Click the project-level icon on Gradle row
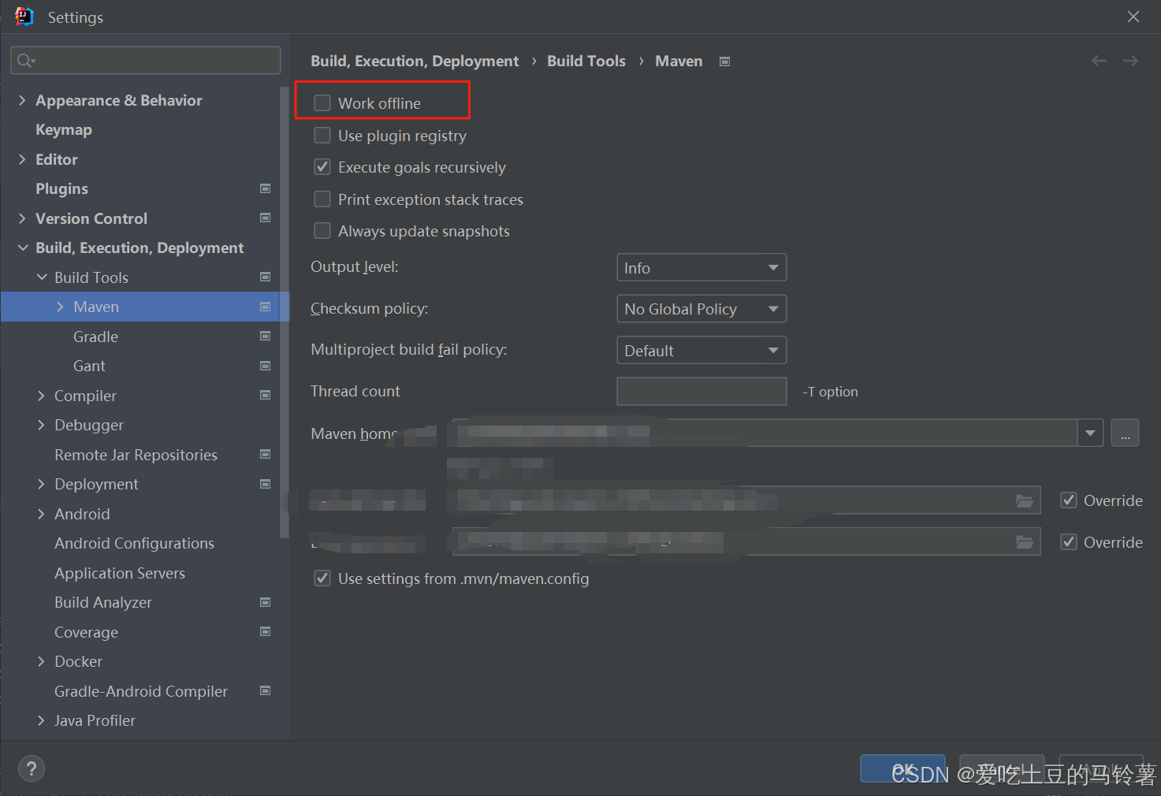This screenshot has height=796, width=1161. (x=266, y=337)
